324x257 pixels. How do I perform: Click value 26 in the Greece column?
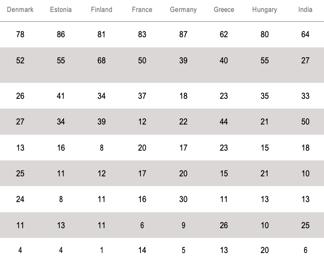tap(224, 226)
